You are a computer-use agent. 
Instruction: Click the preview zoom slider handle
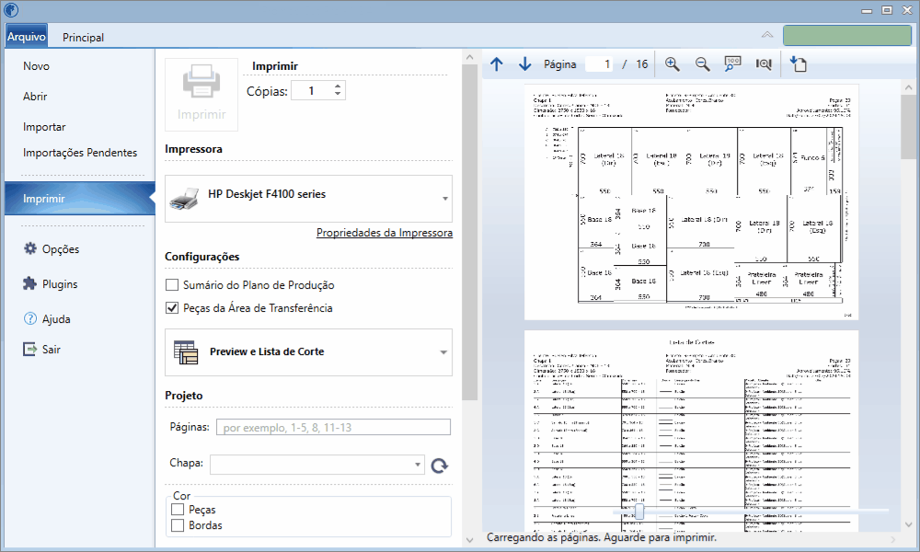tap(639, 512)
